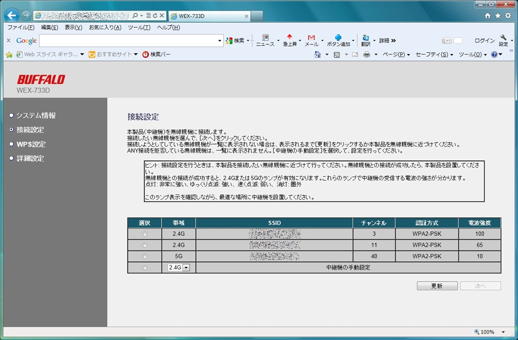Expand the ページ(P) command bar menu
Viewport: 518px width, 340px height.
click(396, 55)
